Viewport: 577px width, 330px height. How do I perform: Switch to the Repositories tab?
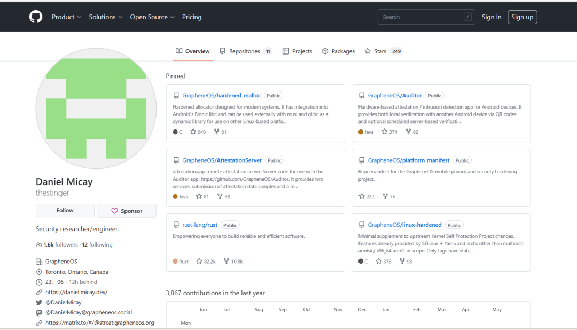(x=245, y=51)
